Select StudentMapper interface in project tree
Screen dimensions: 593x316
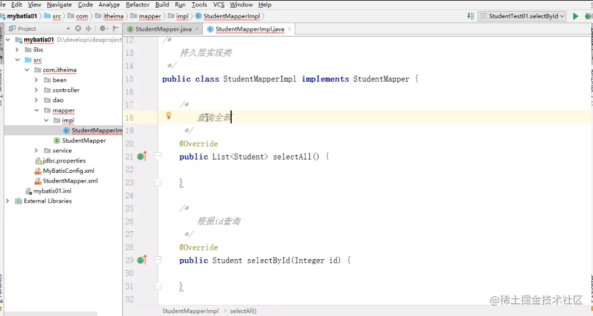pos(80,140)
